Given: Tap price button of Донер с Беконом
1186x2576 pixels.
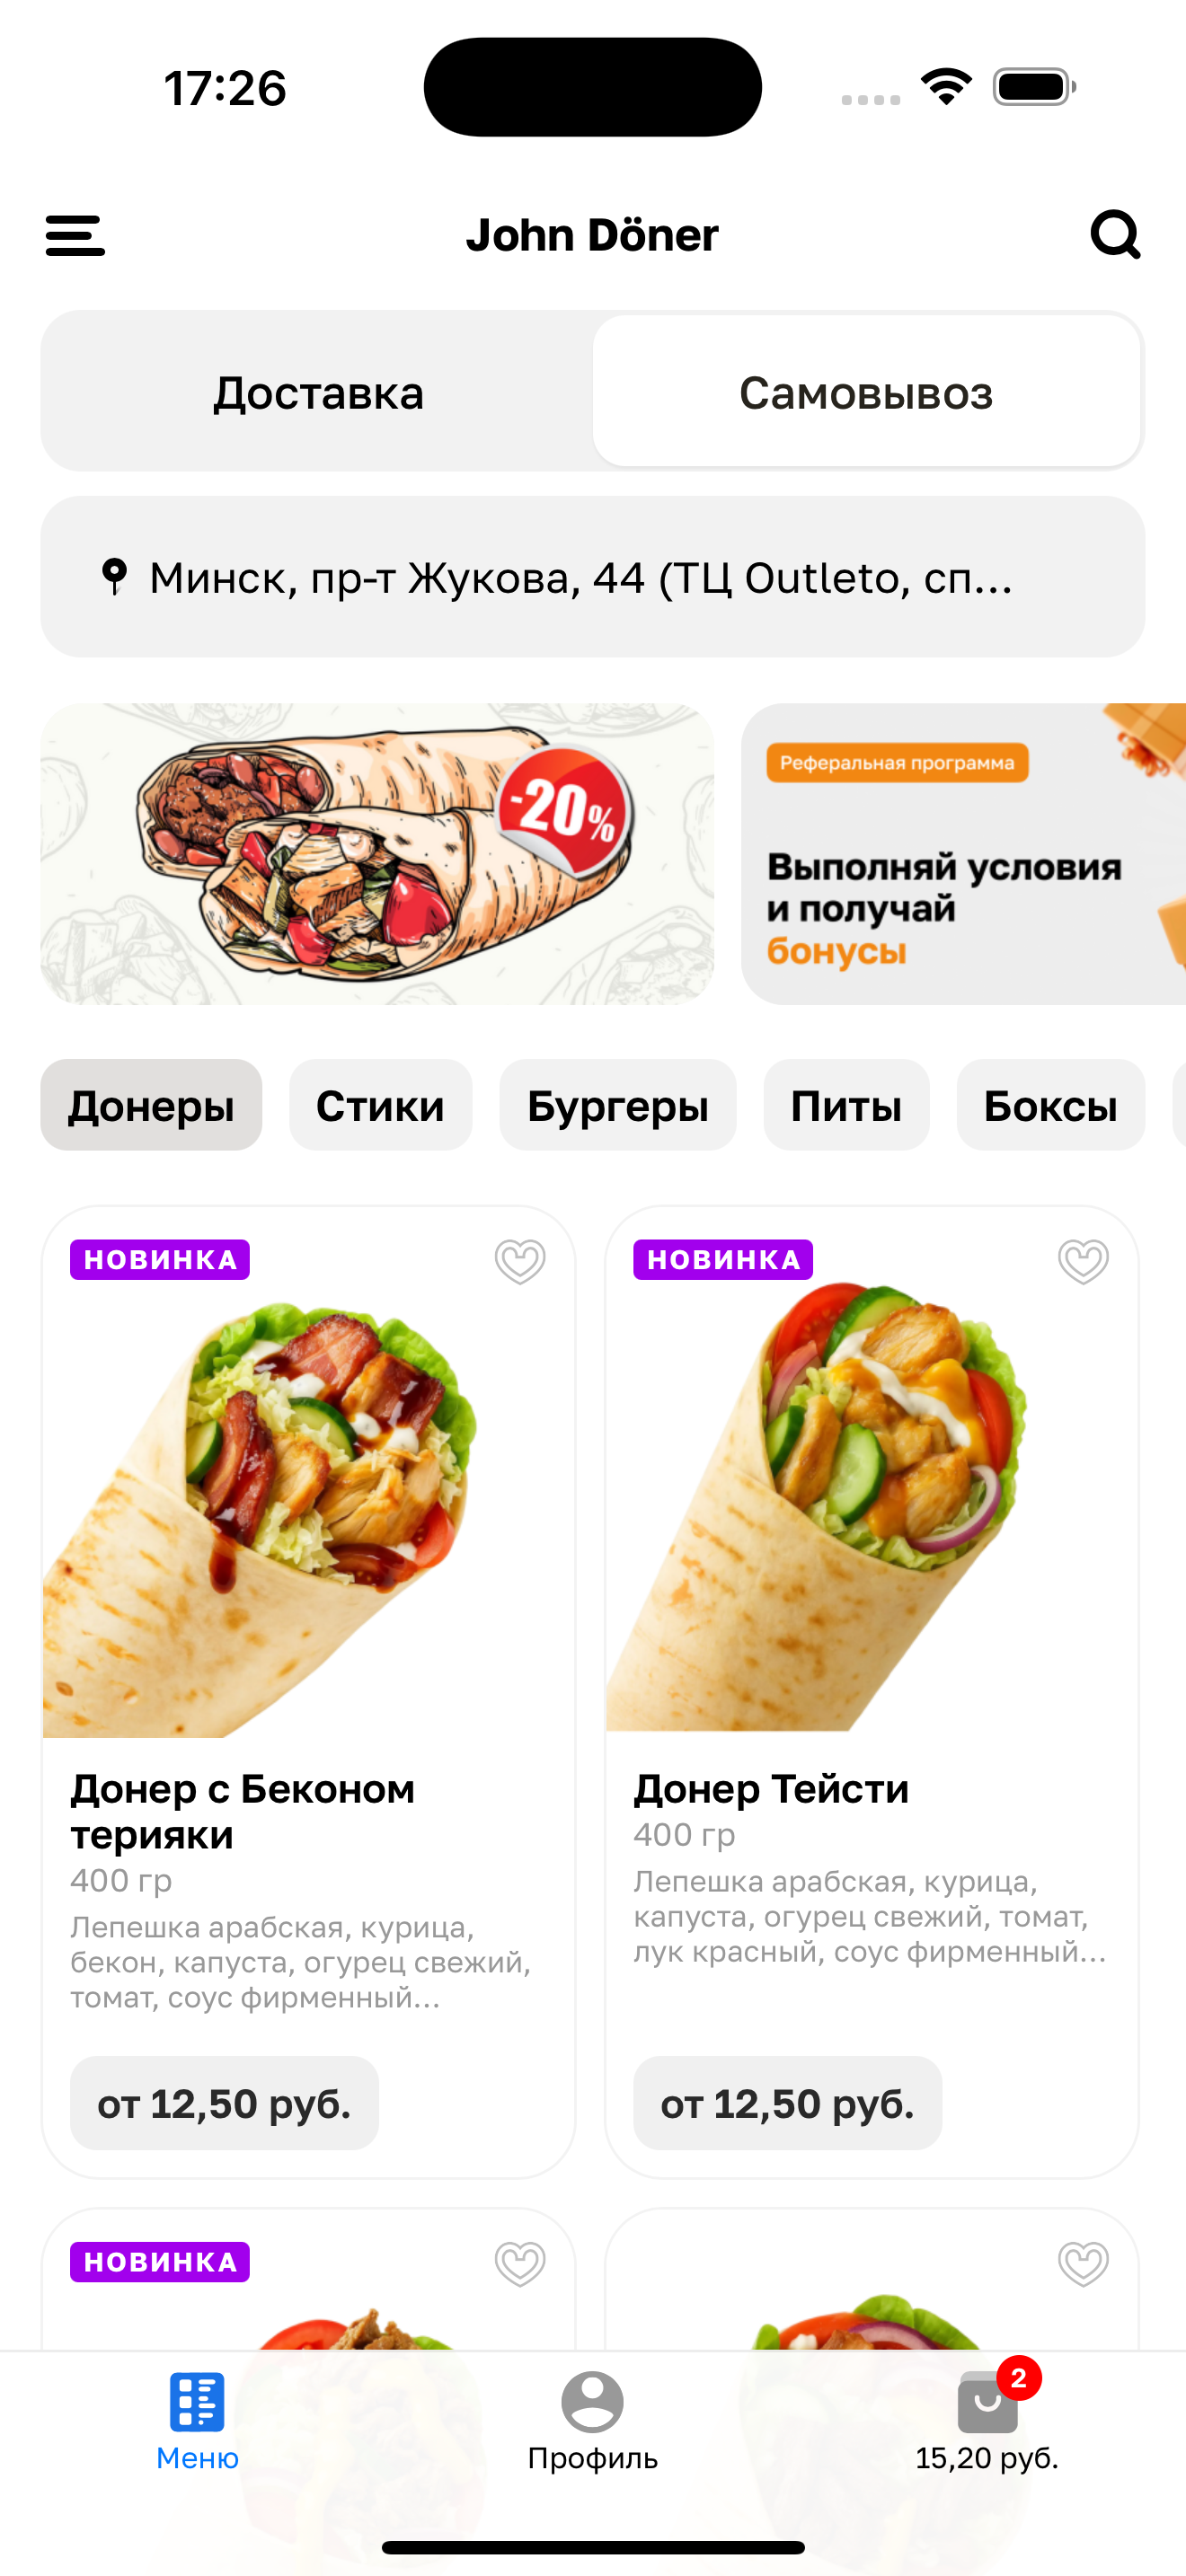Looking at the screenshot, I should point(224,2103).
